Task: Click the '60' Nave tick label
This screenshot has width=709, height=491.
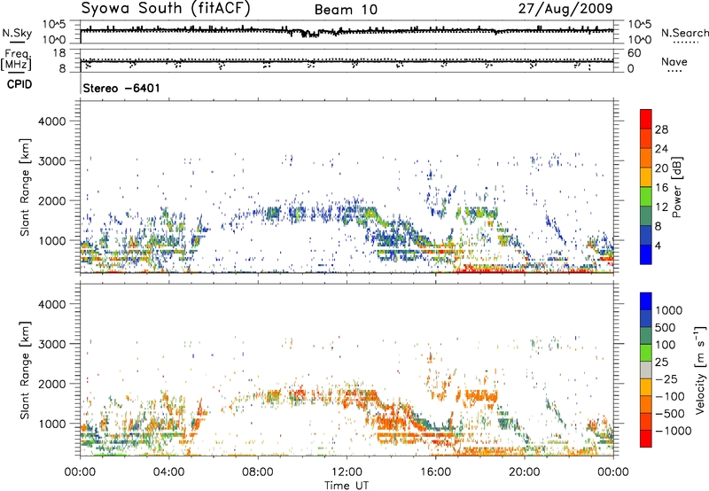Action: 634,53
